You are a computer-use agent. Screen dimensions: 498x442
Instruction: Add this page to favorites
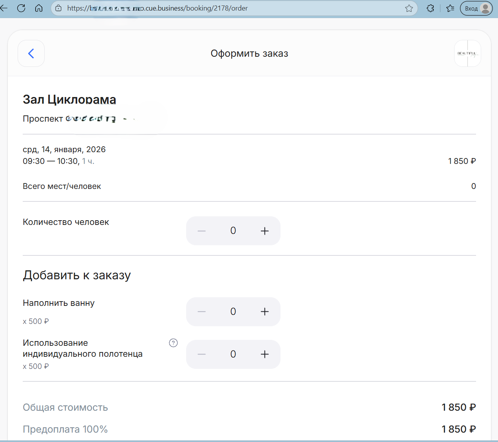click(409, 8)
